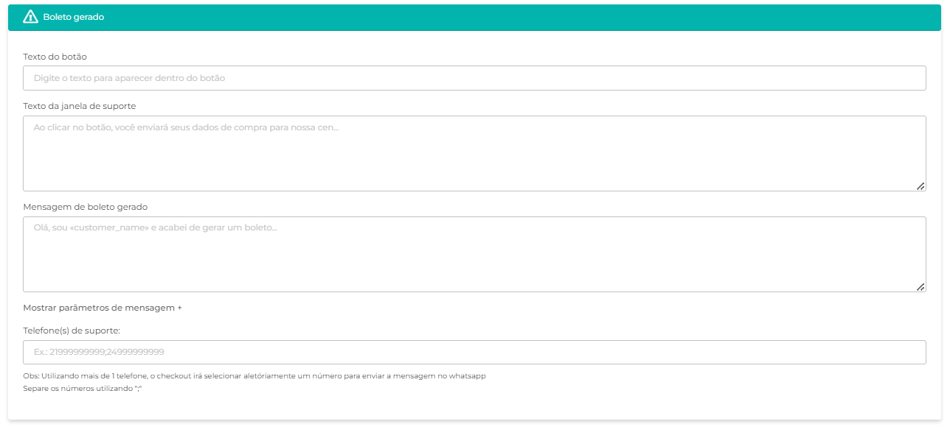The height and width of the screenshot is (427, 950).
Task: Click the 'Mensagem de boleto gerado' label
Action: click(86, 207)
